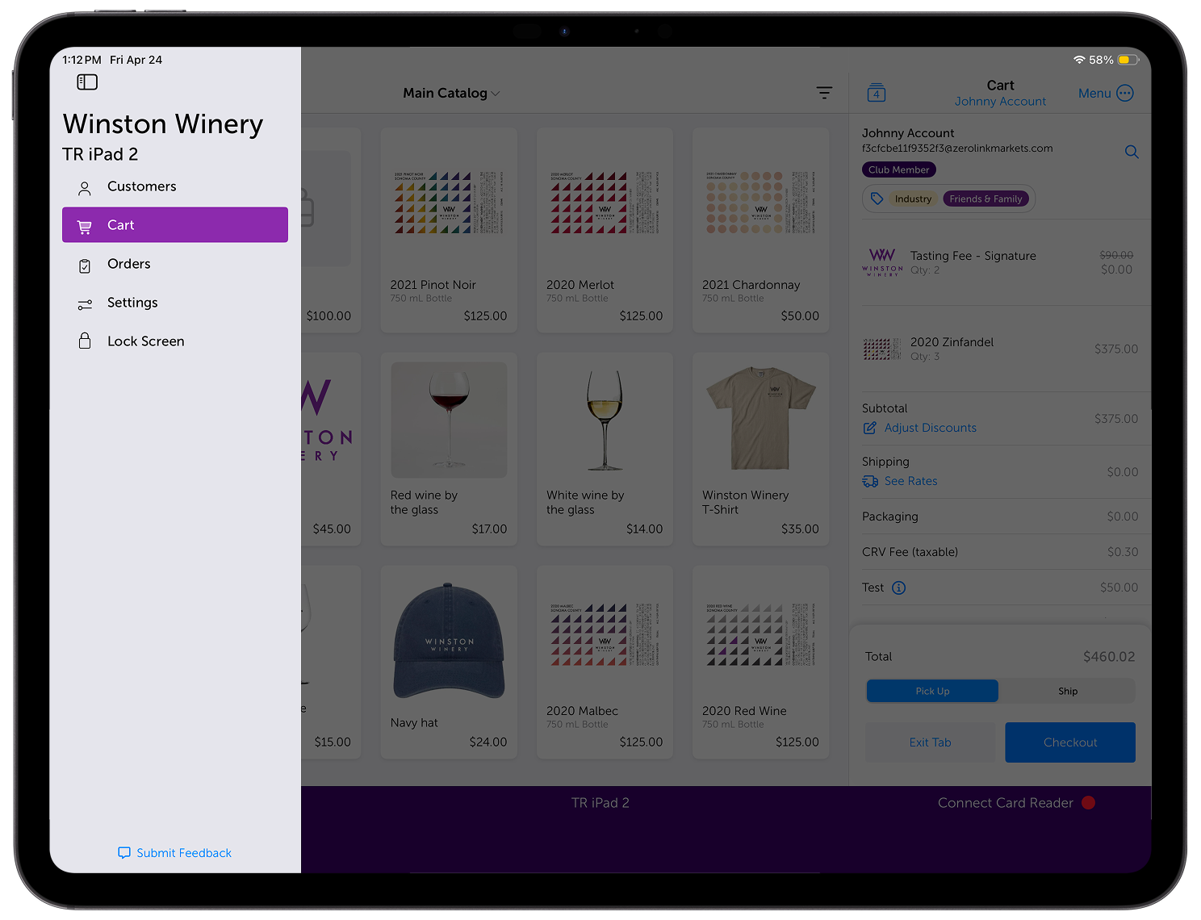Search customers with the magnifier icon
Viewport: 1201px width, 920px height.
click(x=1132, y=152)
